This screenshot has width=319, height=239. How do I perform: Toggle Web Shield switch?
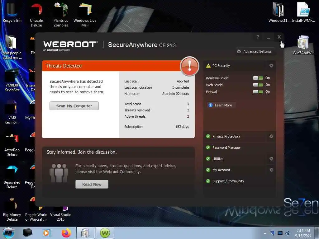pyautogui.click(x=258, y=85)
